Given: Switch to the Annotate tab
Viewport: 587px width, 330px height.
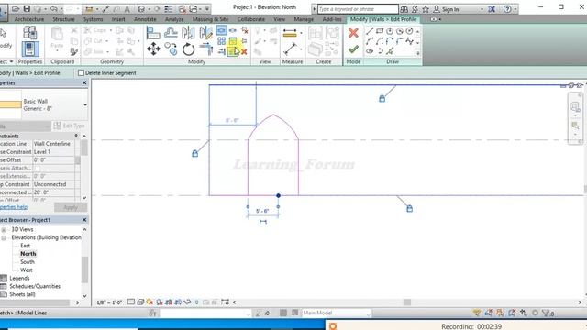Looking at the screenshot, I should pos(145,19).
